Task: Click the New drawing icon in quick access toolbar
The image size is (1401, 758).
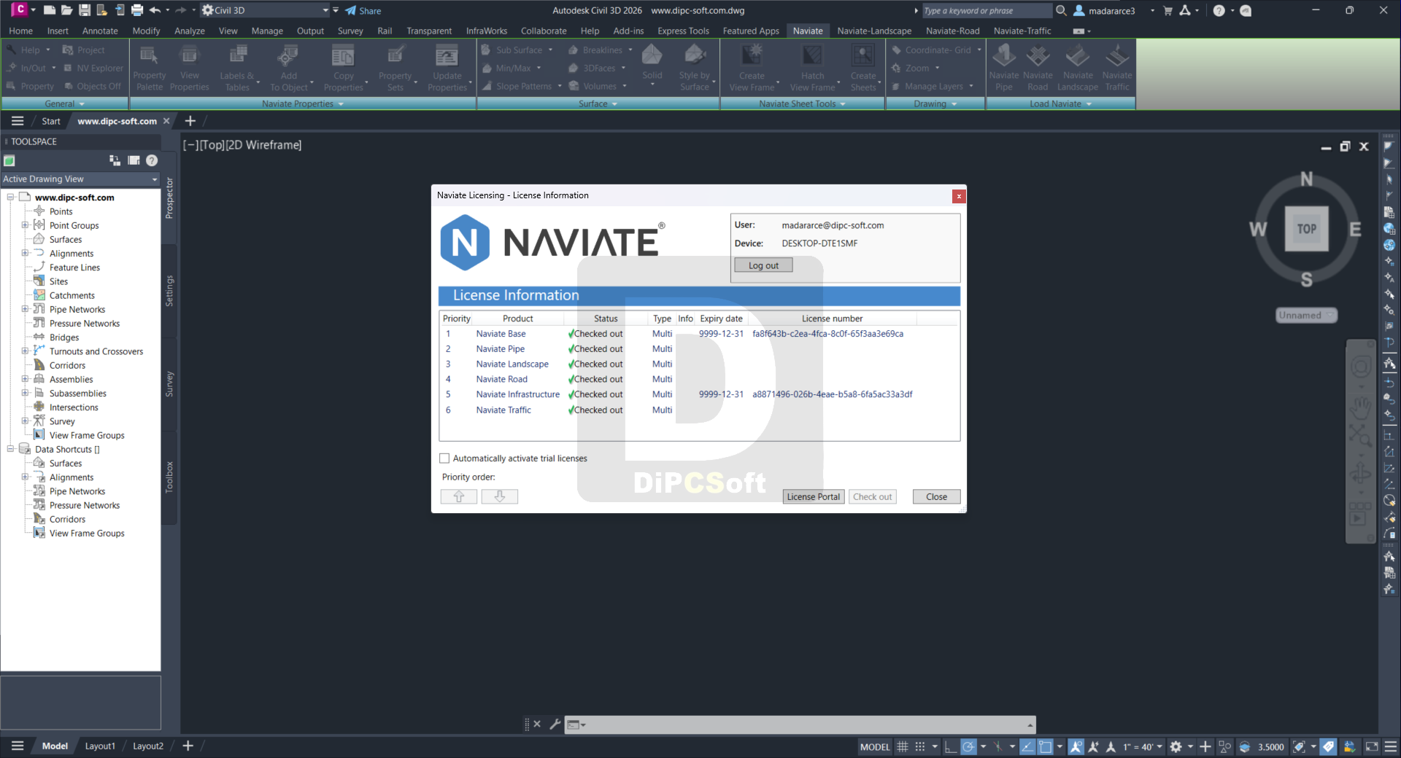Action: 50,10
